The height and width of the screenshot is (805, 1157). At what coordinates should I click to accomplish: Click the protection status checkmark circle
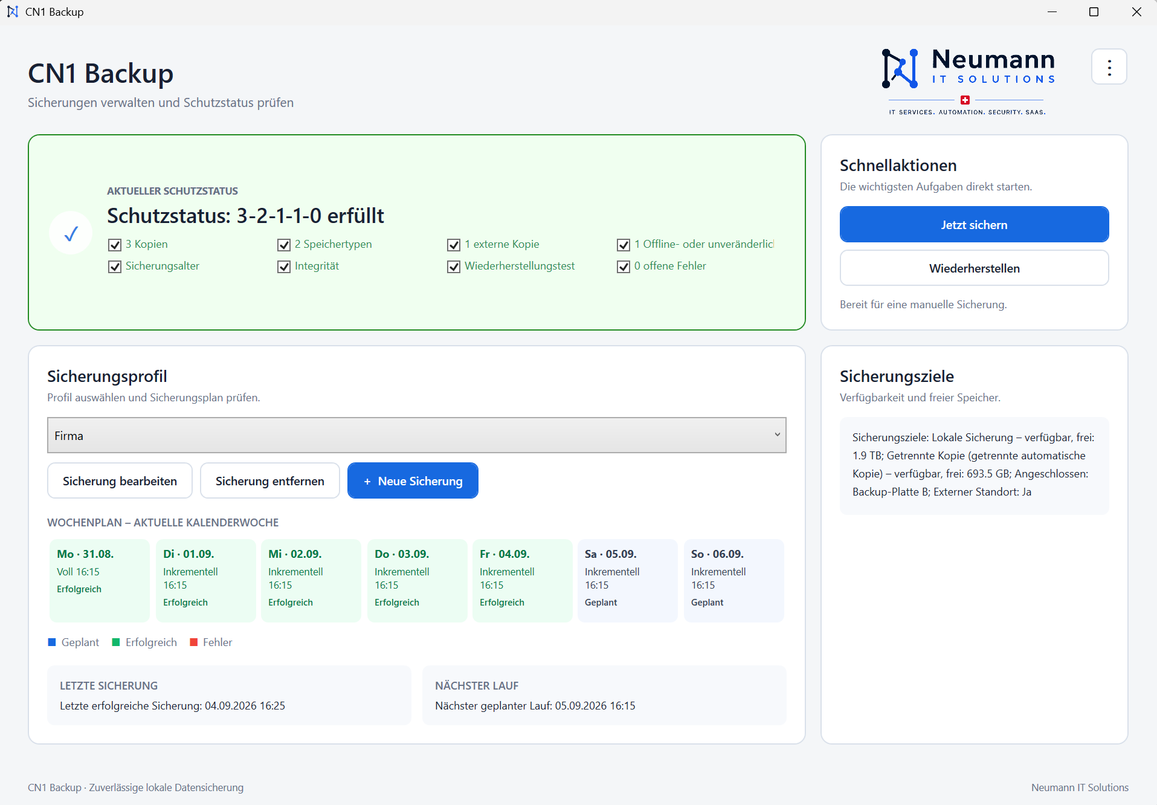coord(71,233)
